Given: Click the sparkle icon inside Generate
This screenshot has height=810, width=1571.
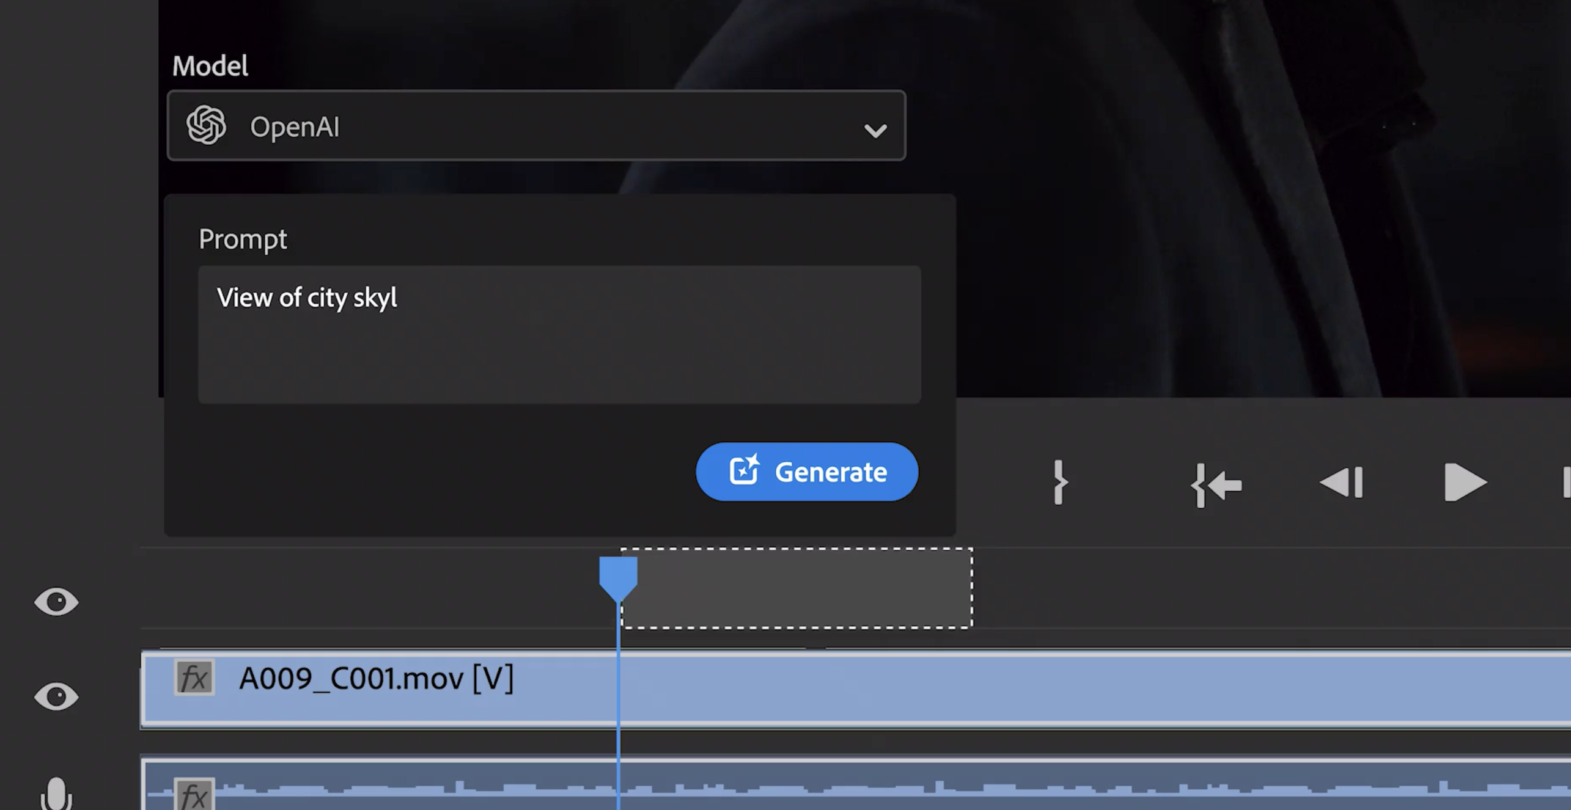Looking at the screenshot, I should 744,470.
